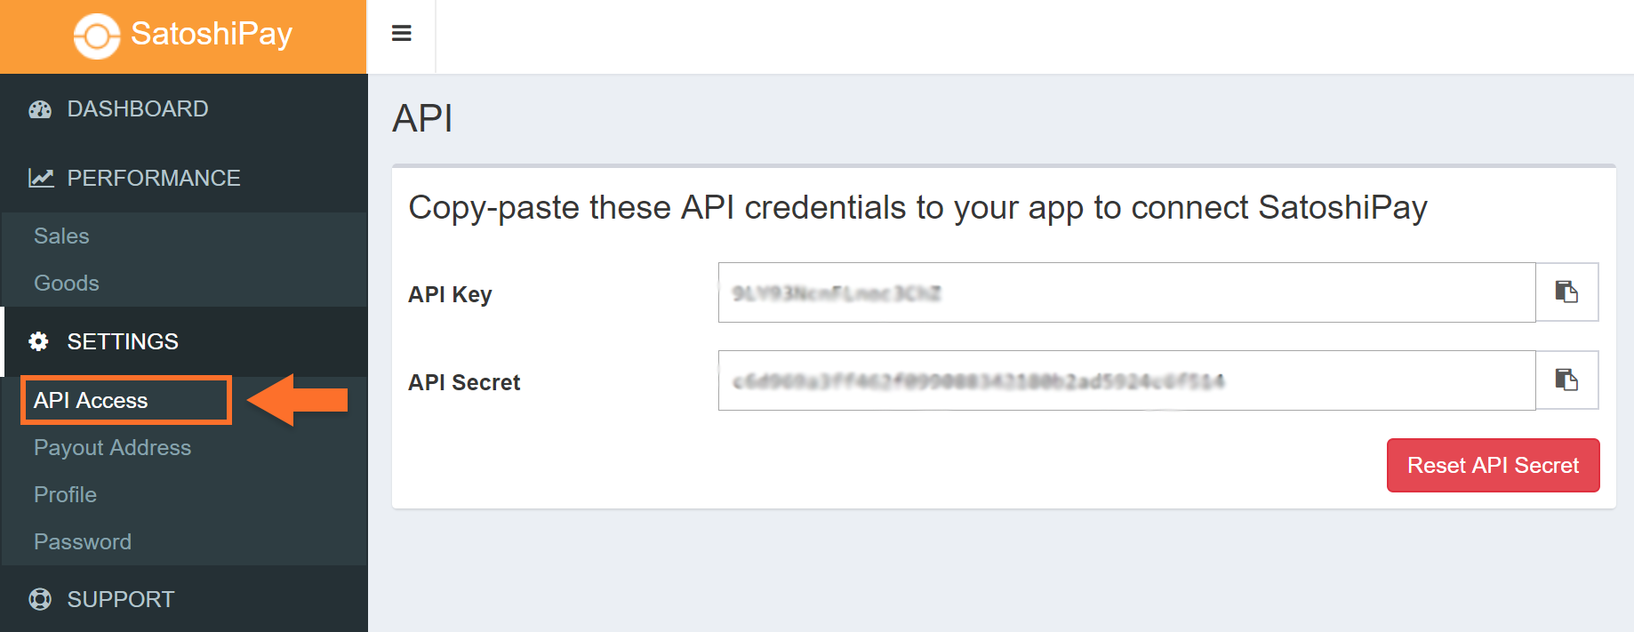Click inside the API Key field

pyautogui.click(x=1125, y=292)
